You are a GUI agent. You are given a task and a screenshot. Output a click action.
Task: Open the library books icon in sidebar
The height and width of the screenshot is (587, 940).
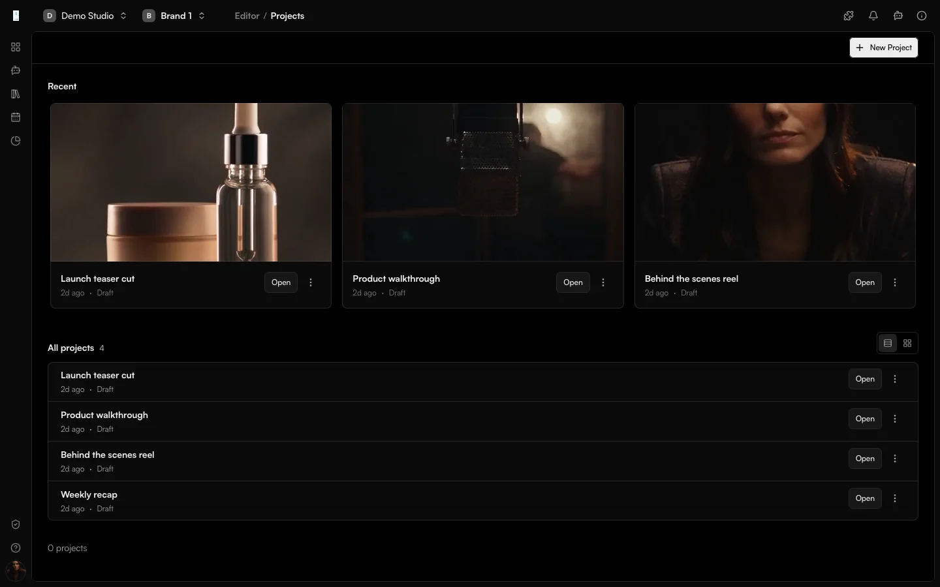16,94
